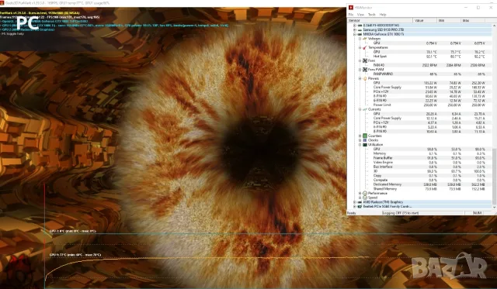497x289 pixels.
Task: Click the 'F1: toggle help' FurMark overlay text
Action: [x=12, y=33]
